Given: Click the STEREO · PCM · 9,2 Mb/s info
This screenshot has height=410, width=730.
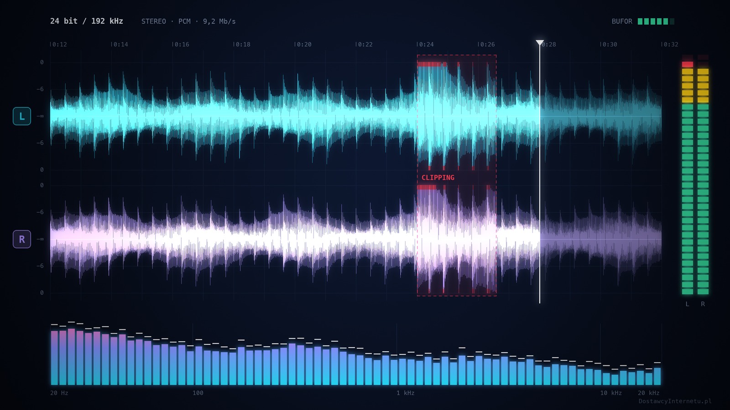Looking at the screenshot, I should tap(188, 21).
